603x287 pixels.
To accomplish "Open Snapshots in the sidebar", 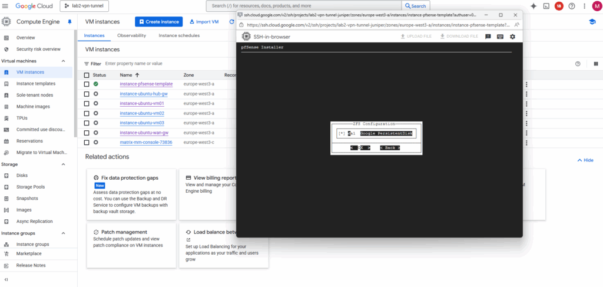I will click(27, 199).
